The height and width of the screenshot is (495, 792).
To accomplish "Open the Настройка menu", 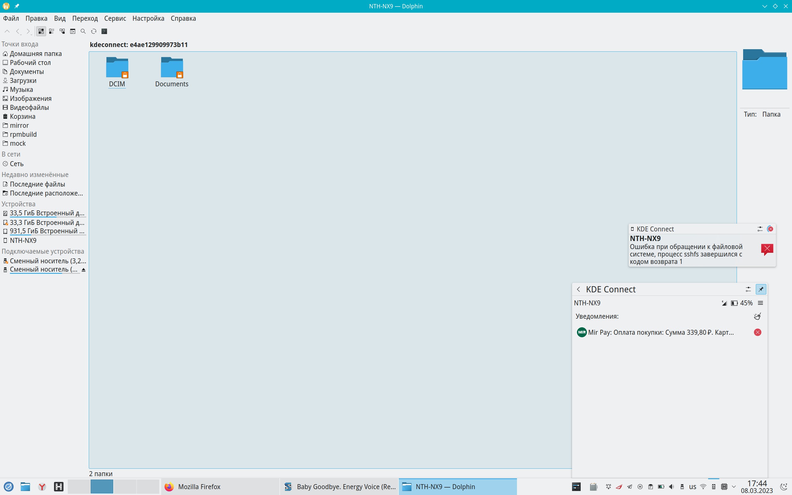I will 148,18.
